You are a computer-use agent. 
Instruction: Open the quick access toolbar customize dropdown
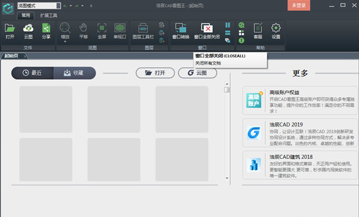pyautogui.click(x=91, y=6)
